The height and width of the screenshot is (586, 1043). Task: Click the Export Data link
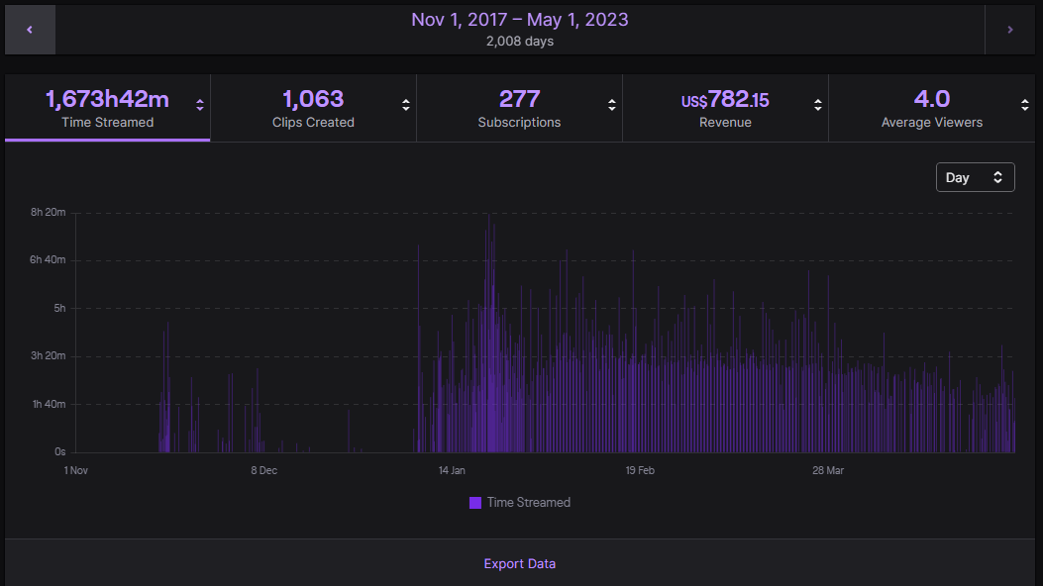pyautogui.click(x=519, y=563)
